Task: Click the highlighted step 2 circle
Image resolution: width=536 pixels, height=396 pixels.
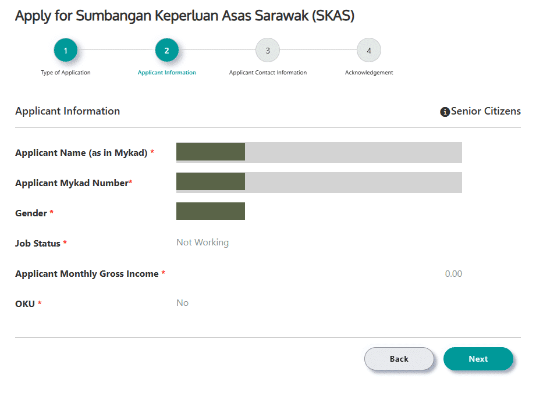Action: point(166,51)
